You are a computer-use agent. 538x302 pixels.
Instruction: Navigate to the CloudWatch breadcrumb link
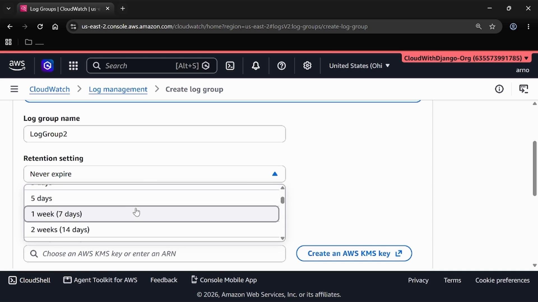pos(50,89)
